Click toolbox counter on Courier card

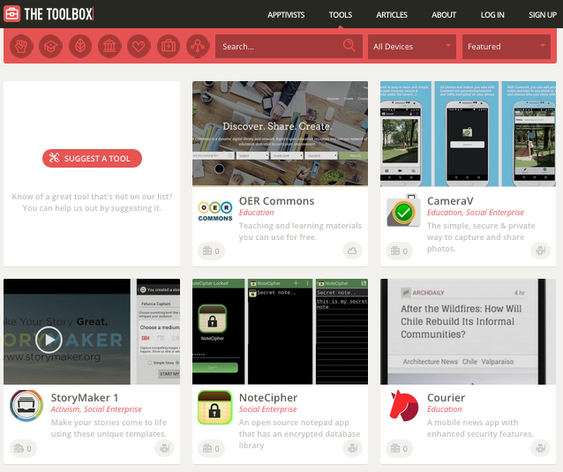pyautogui.click(x=399, y=449)
